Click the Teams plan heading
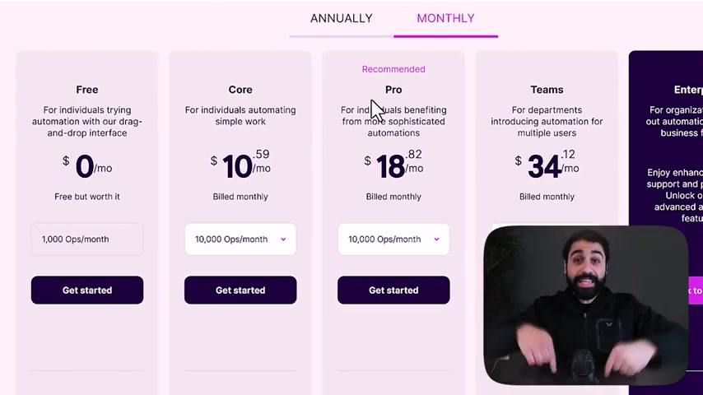Image resolution: width=703 pixels, height=395 pixels. click(x=547, y=90)
